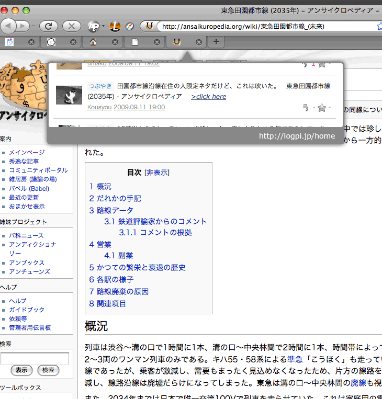This screenshot has width=382, height=399.
Task: Open the 2009.09.11 19:00 timestamp link
Action: (x=139, y=107)
